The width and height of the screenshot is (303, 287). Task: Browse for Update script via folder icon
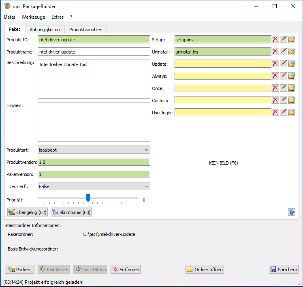(x=292, y=64)
